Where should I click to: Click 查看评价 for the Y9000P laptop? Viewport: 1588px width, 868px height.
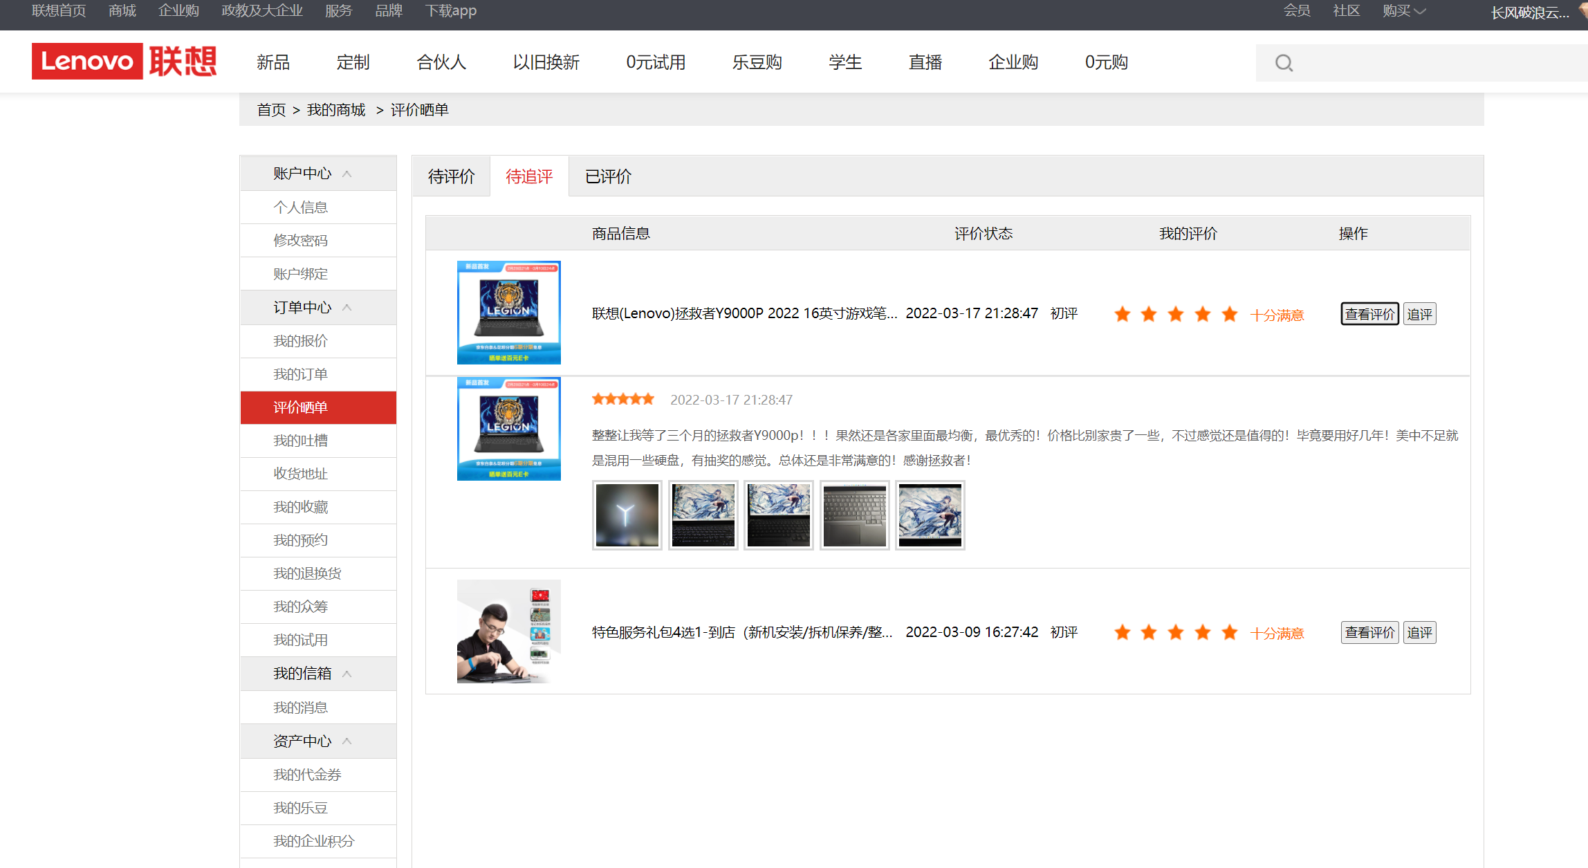pos(1369,314)
